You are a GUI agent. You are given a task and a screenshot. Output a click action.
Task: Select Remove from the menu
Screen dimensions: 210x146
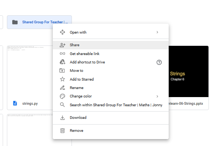point(111,131)
